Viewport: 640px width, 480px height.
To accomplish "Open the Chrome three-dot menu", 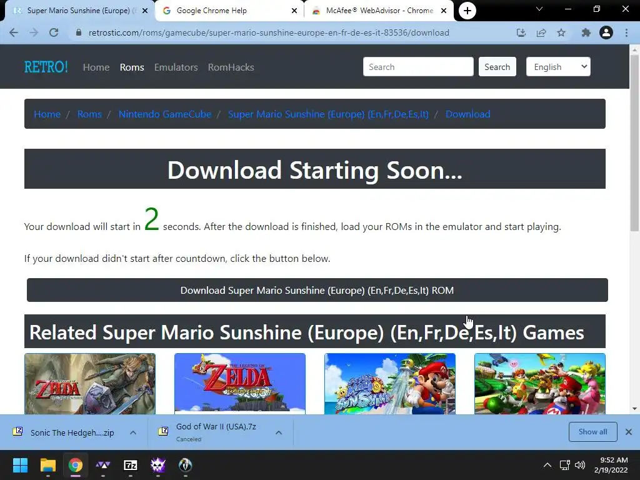I will pos(626,32).
